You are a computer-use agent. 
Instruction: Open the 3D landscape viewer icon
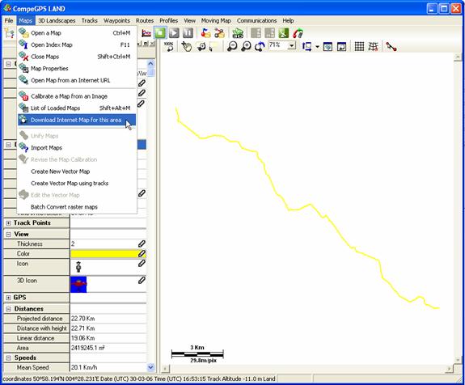click(238, 33)
